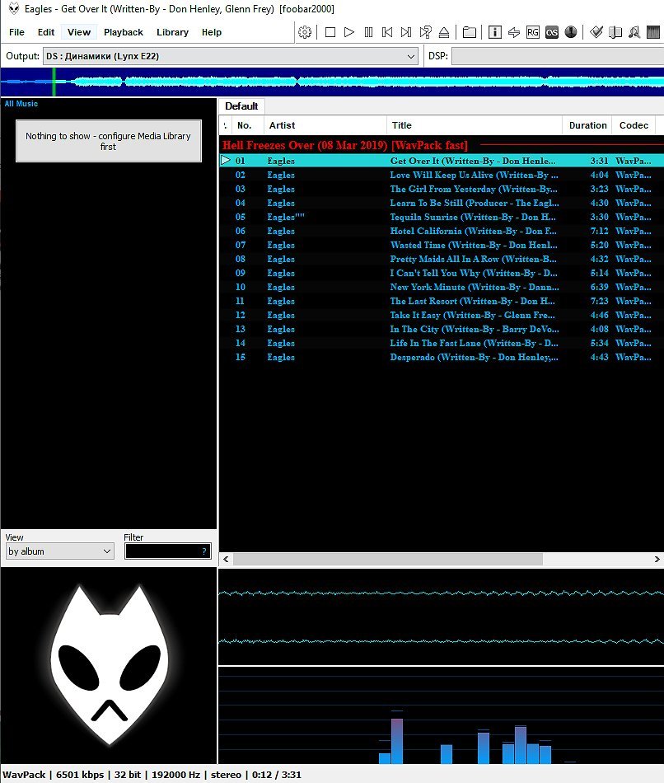Open the View 'by album' dropdown

[x=59, y=551]
